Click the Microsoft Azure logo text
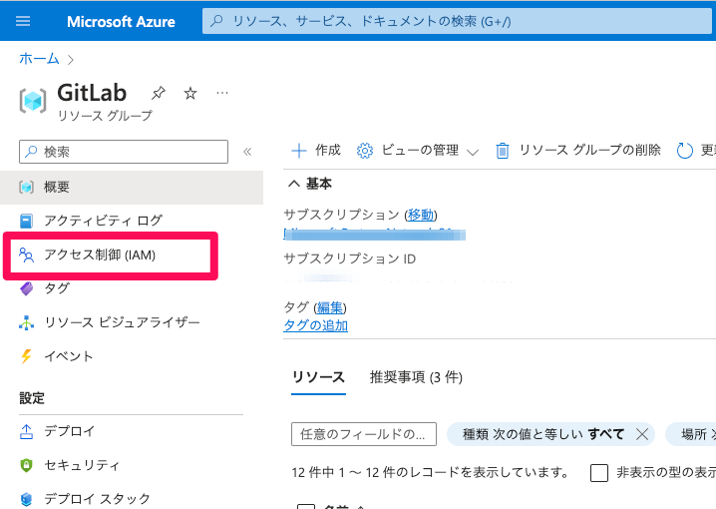716x509 pixels. click(x=121, y=22)
